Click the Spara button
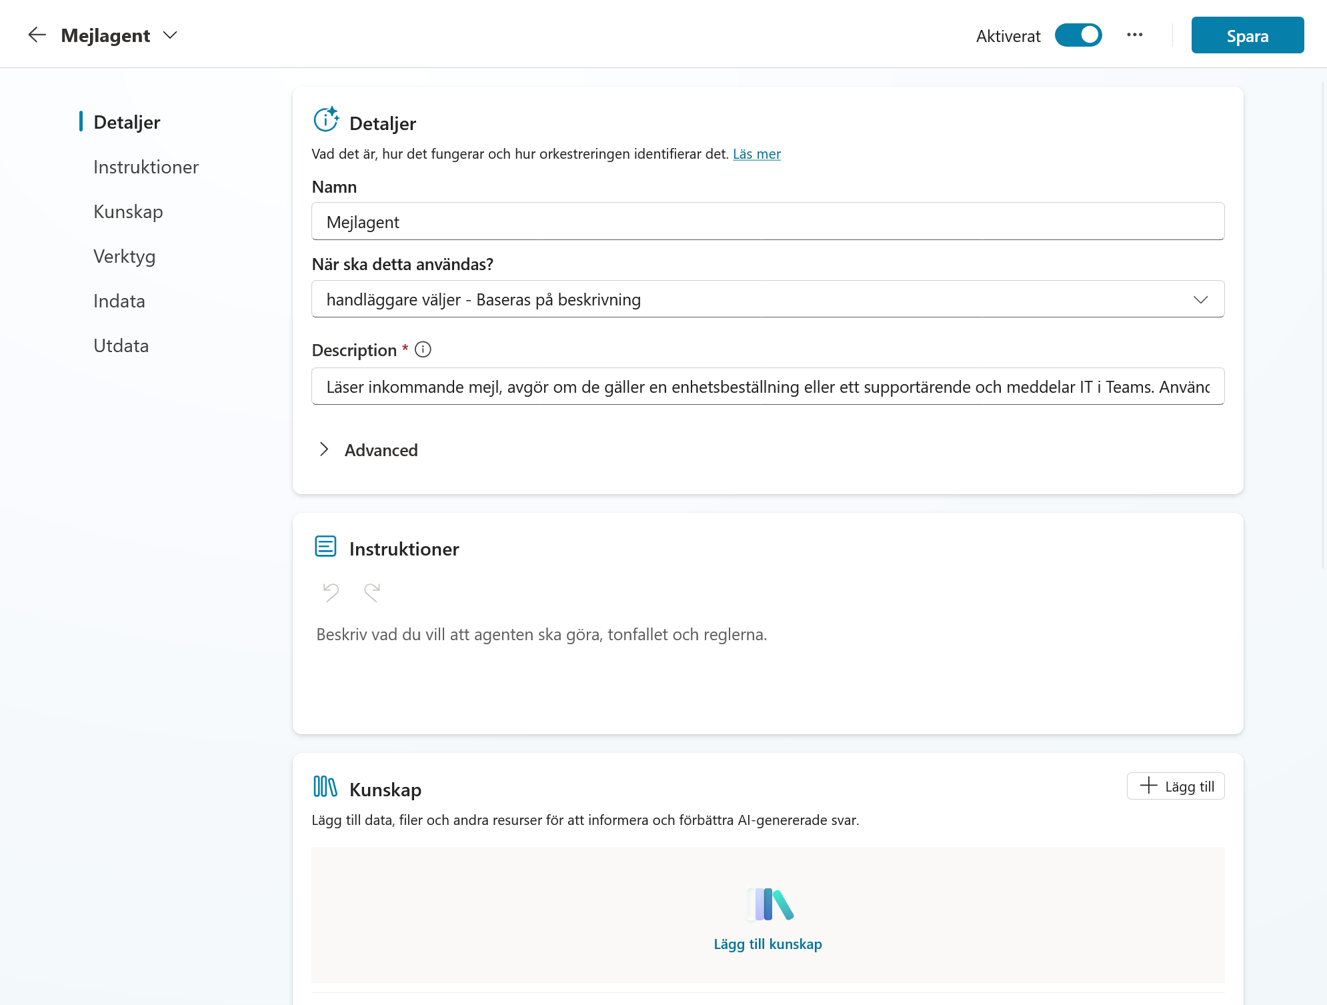The height and width of the screenshot is (1005, 1327). click(x=1248, y=35)
